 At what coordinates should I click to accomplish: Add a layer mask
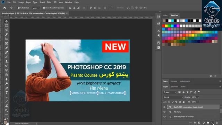[x=199, y=123]
